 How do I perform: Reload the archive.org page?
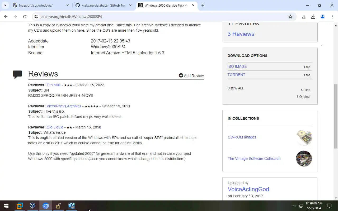pyautogui.click(x=25, y=17)
